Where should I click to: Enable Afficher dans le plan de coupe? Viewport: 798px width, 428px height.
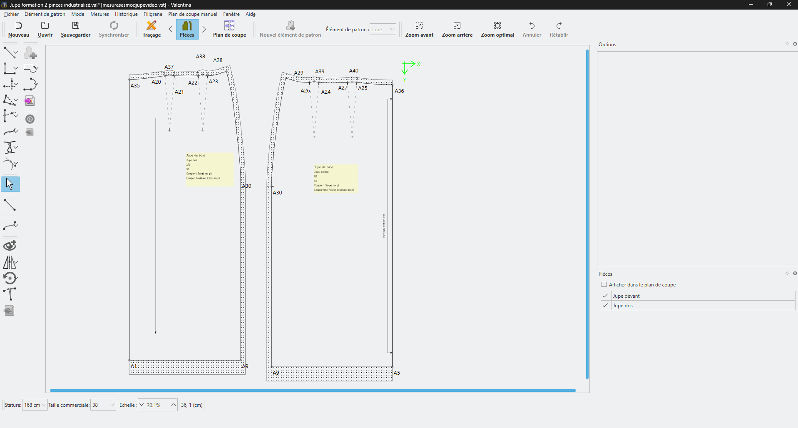604,285
